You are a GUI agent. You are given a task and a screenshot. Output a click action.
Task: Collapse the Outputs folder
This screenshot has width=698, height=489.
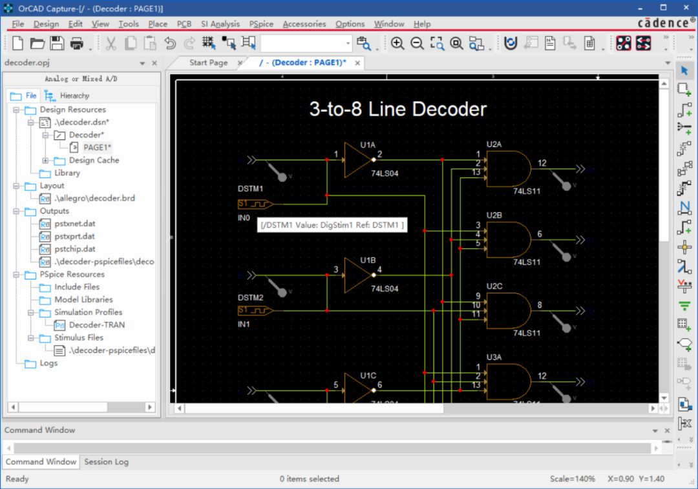pyautogui.click(x=16, y=211)
